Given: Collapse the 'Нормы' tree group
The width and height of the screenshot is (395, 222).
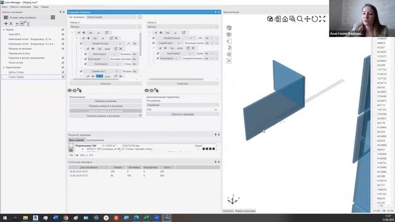Looking at the screenshot, I should point(4,30).
